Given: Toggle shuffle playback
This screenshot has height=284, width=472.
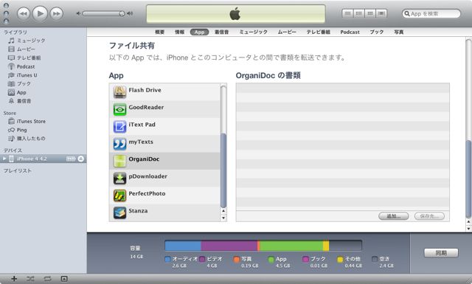Looking at the screenshot, I should tap(30, 279).
